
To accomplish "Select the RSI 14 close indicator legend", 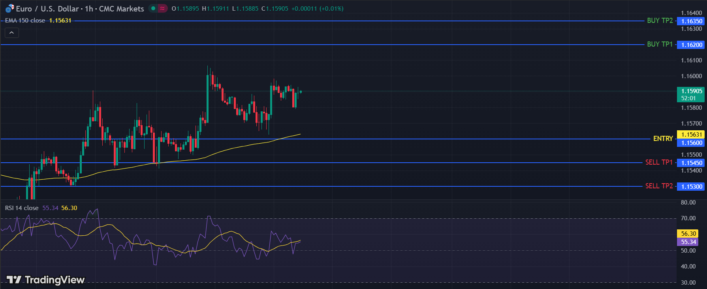I will pos(22,208).
